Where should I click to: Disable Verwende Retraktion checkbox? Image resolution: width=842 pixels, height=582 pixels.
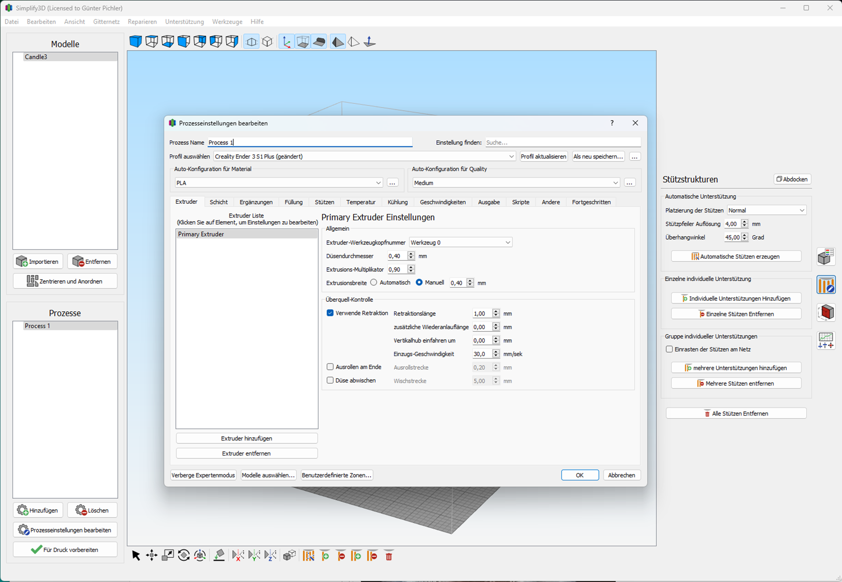click(x=330, y=313)
